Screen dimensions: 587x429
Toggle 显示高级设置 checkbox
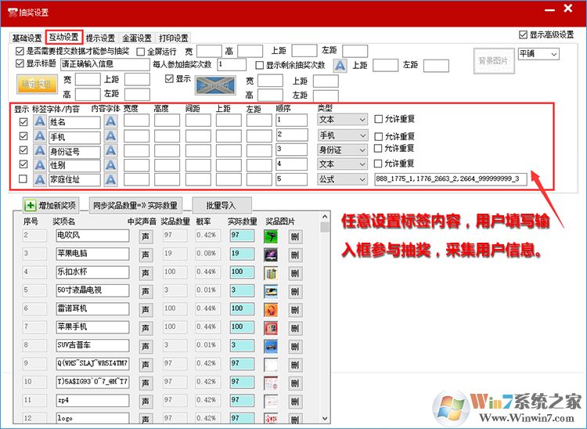(524, 35)
